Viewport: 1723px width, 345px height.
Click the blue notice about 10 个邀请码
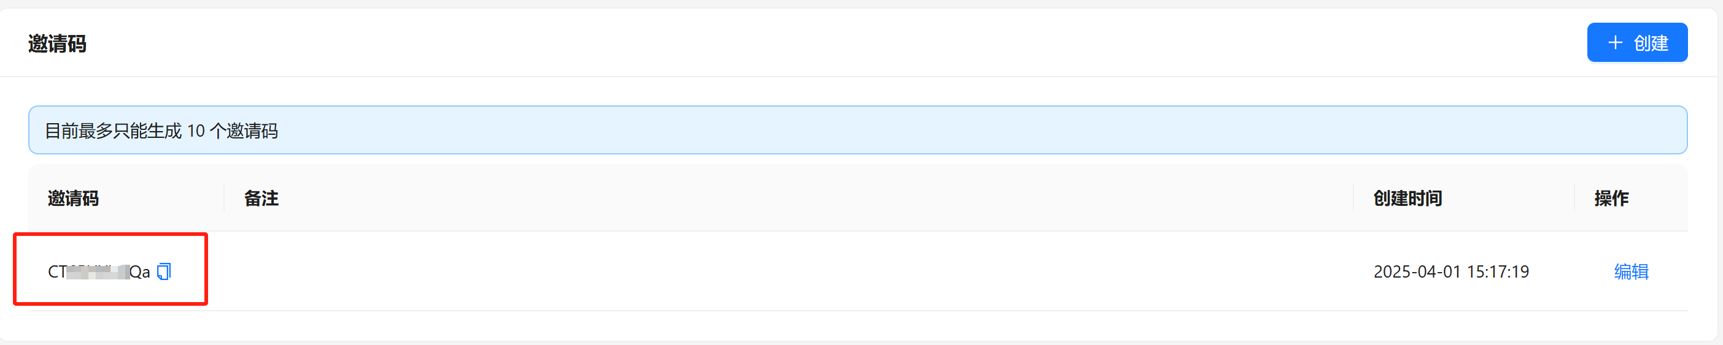pyautogui.click(x=858, y=130)
